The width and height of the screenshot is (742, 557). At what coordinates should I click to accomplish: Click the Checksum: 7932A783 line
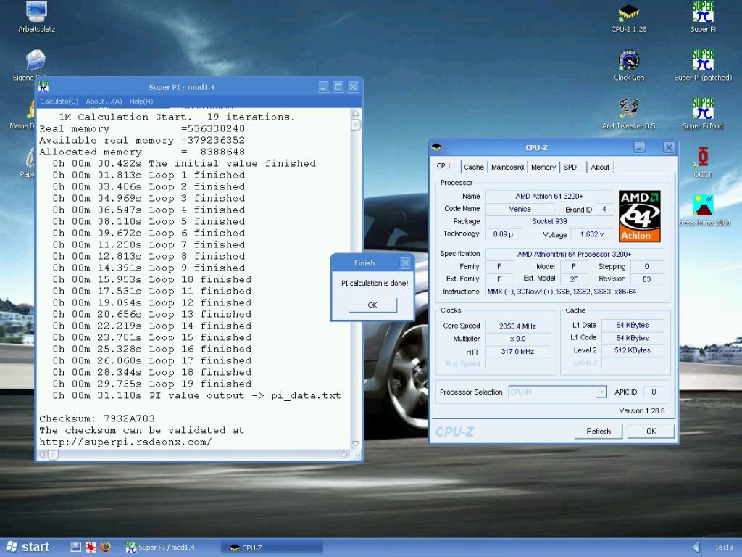[x=97, y=418]
